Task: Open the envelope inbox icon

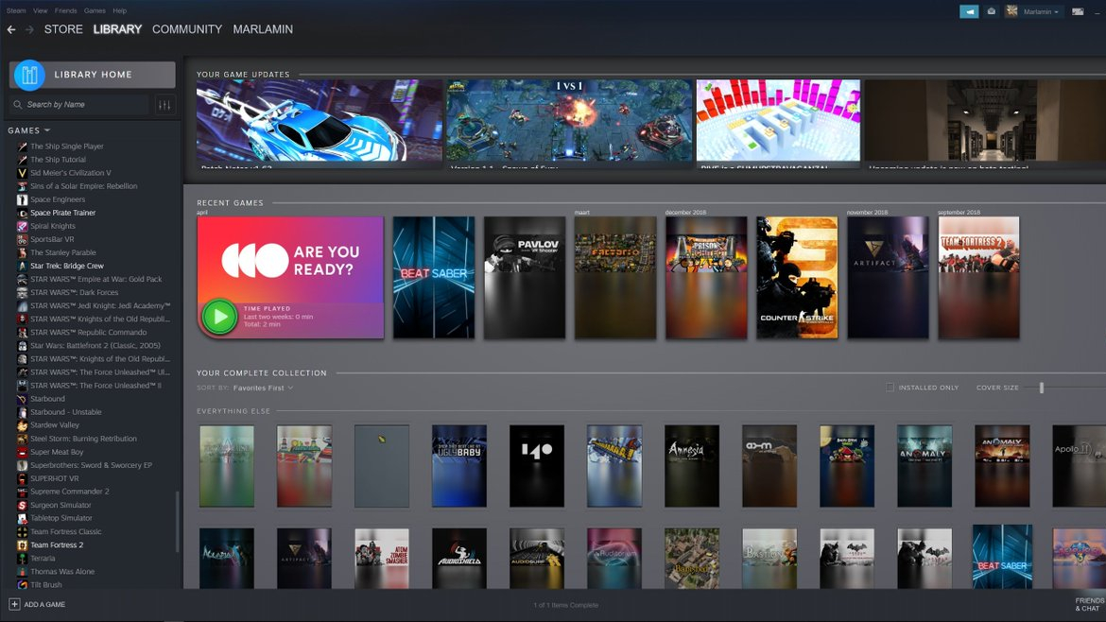Action: (x=991, y=11)
